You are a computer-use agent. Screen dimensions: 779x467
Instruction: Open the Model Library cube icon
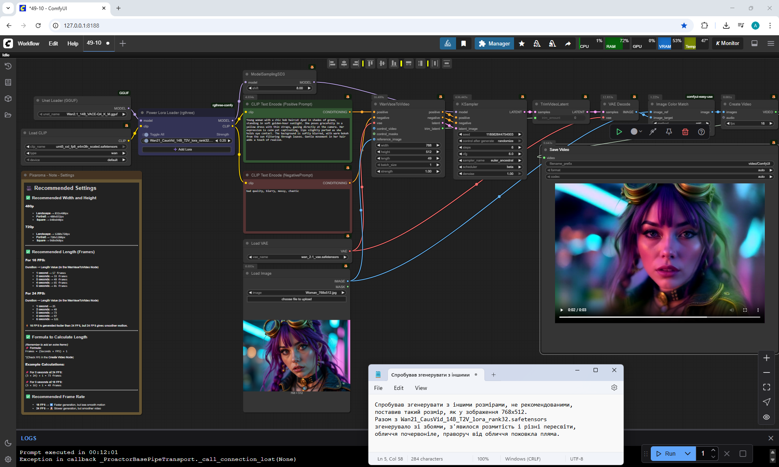[8, 99]
